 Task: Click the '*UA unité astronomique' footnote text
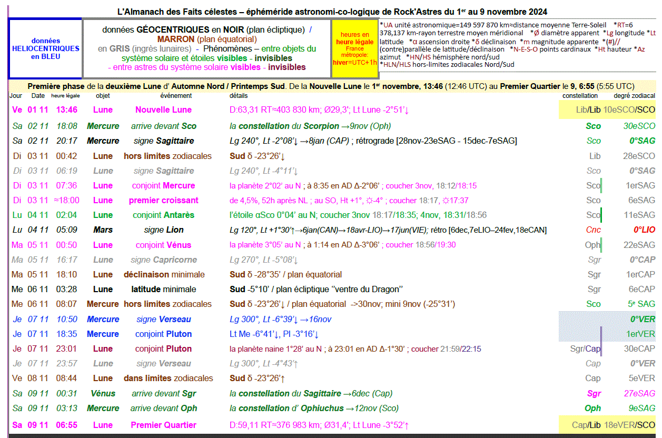point(517,45)
